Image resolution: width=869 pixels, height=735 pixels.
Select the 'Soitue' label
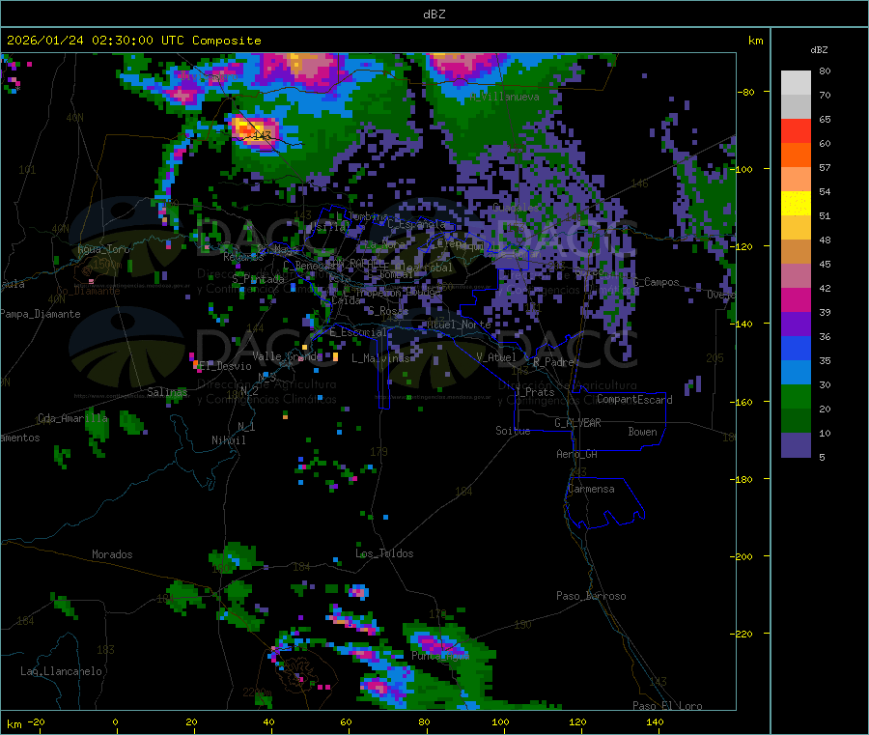pyautogui.click(x=513, y=431)
